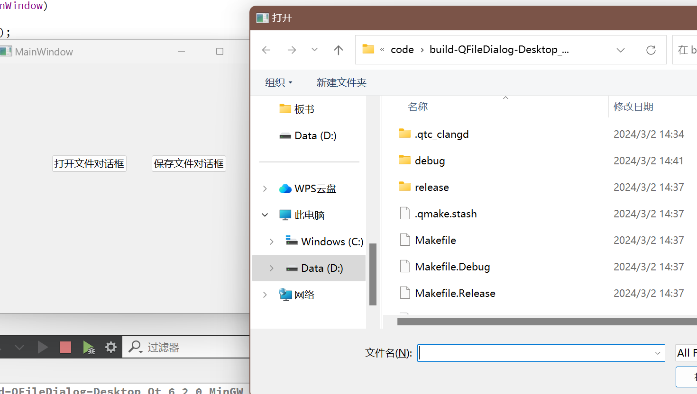Select the debug folder
This screenshot has width=697, height=394.
pyautogui.click(x=430, y=161)
